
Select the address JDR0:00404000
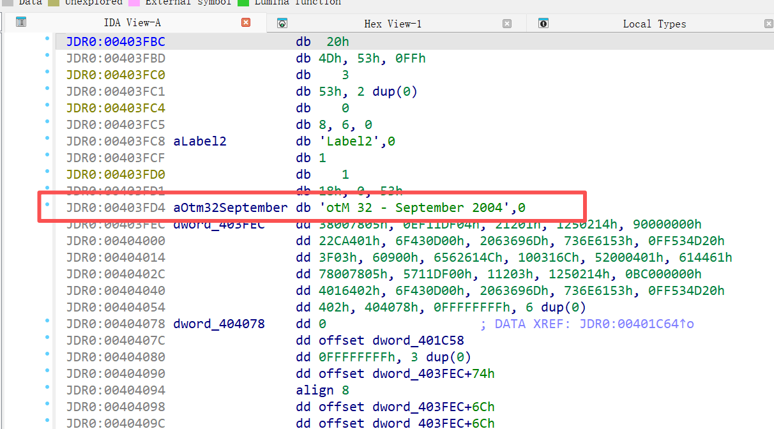[116, 241]
